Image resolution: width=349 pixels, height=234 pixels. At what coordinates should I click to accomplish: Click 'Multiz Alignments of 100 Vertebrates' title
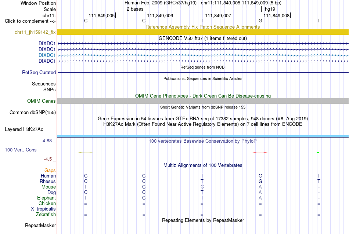tap(203, 165)
